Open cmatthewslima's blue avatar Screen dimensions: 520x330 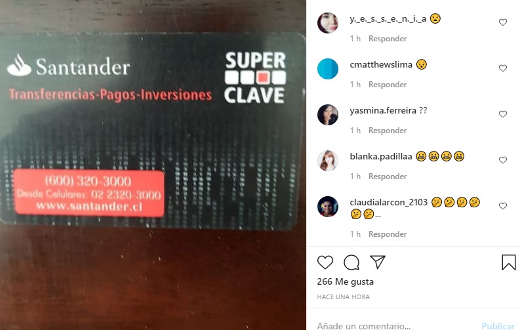pyautogui.click(x=328, y=69)
